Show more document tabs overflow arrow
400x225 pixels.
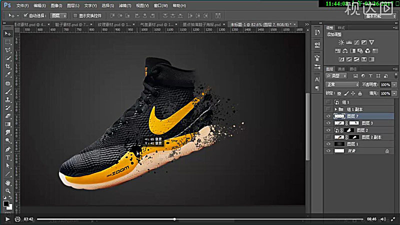pyautogui.click(x=307, y=24)
